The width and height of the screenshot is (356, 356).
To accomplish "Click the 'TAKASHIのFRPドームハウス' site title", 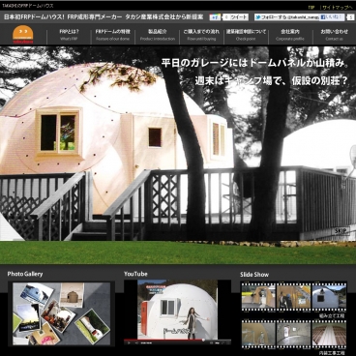I will [x=28, y=6].
